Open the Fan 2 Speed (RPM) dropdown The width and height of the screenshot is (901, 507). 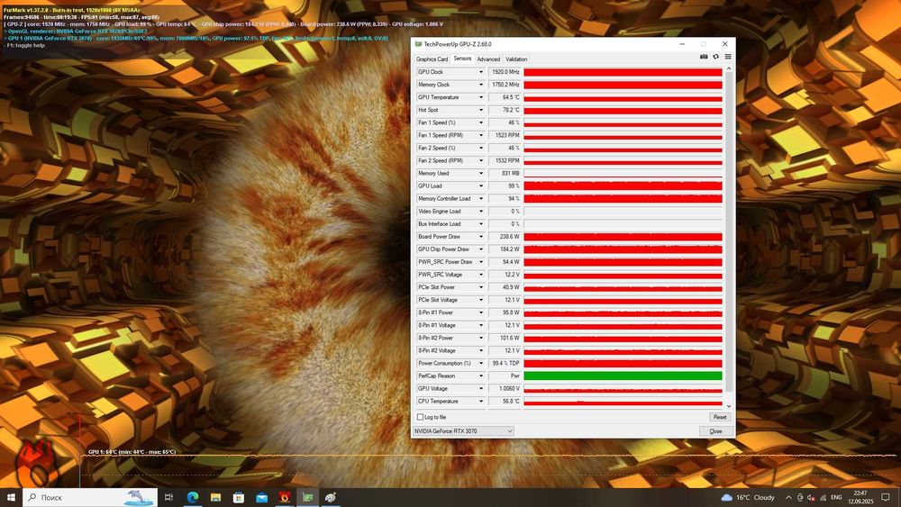pos(481,160)
